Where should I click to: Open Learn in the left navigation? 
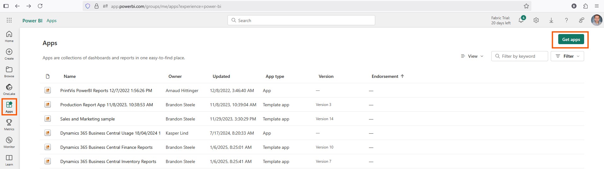[9, 160]
